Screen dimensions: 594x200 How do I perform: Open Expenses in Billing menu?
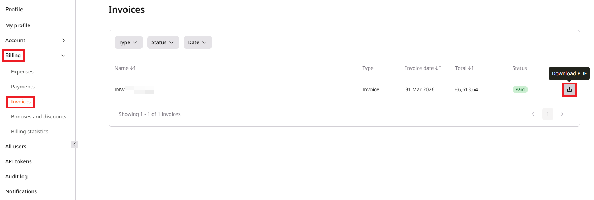pos(22,72)
